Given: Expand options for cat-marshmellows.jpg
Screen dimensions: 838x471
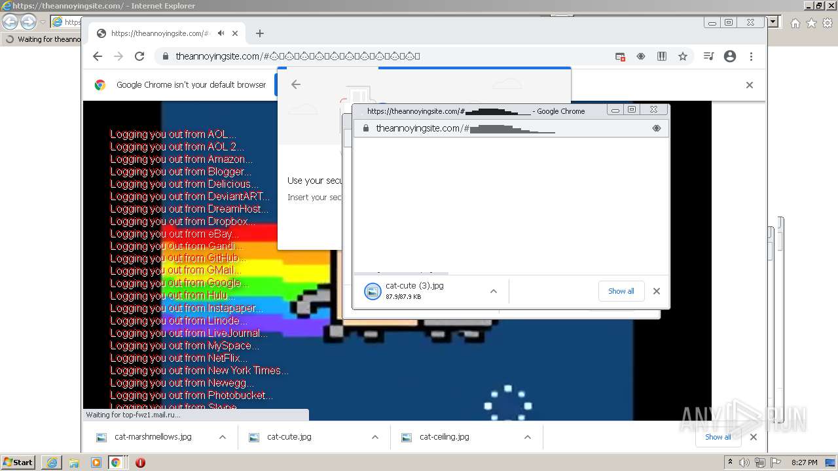Looking at the screenshot, I should pyautogui.click(x=223, y=437).
